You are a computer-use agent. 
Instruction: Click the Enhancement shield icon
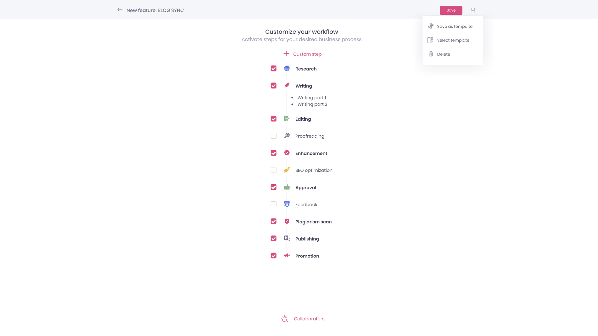[x=287, y=153]
